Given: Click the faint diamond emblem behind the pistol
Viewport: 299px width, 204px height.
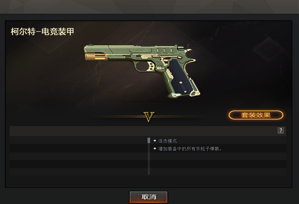Looking at the screenshot, I should [x=269, y=50].
